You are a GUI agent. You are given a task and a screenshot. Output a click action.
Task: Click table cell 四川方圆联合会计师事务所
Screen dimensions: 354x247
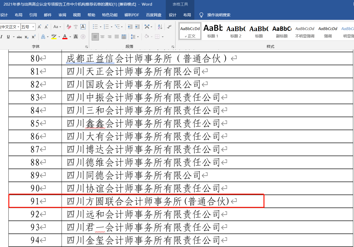(148, 201)
